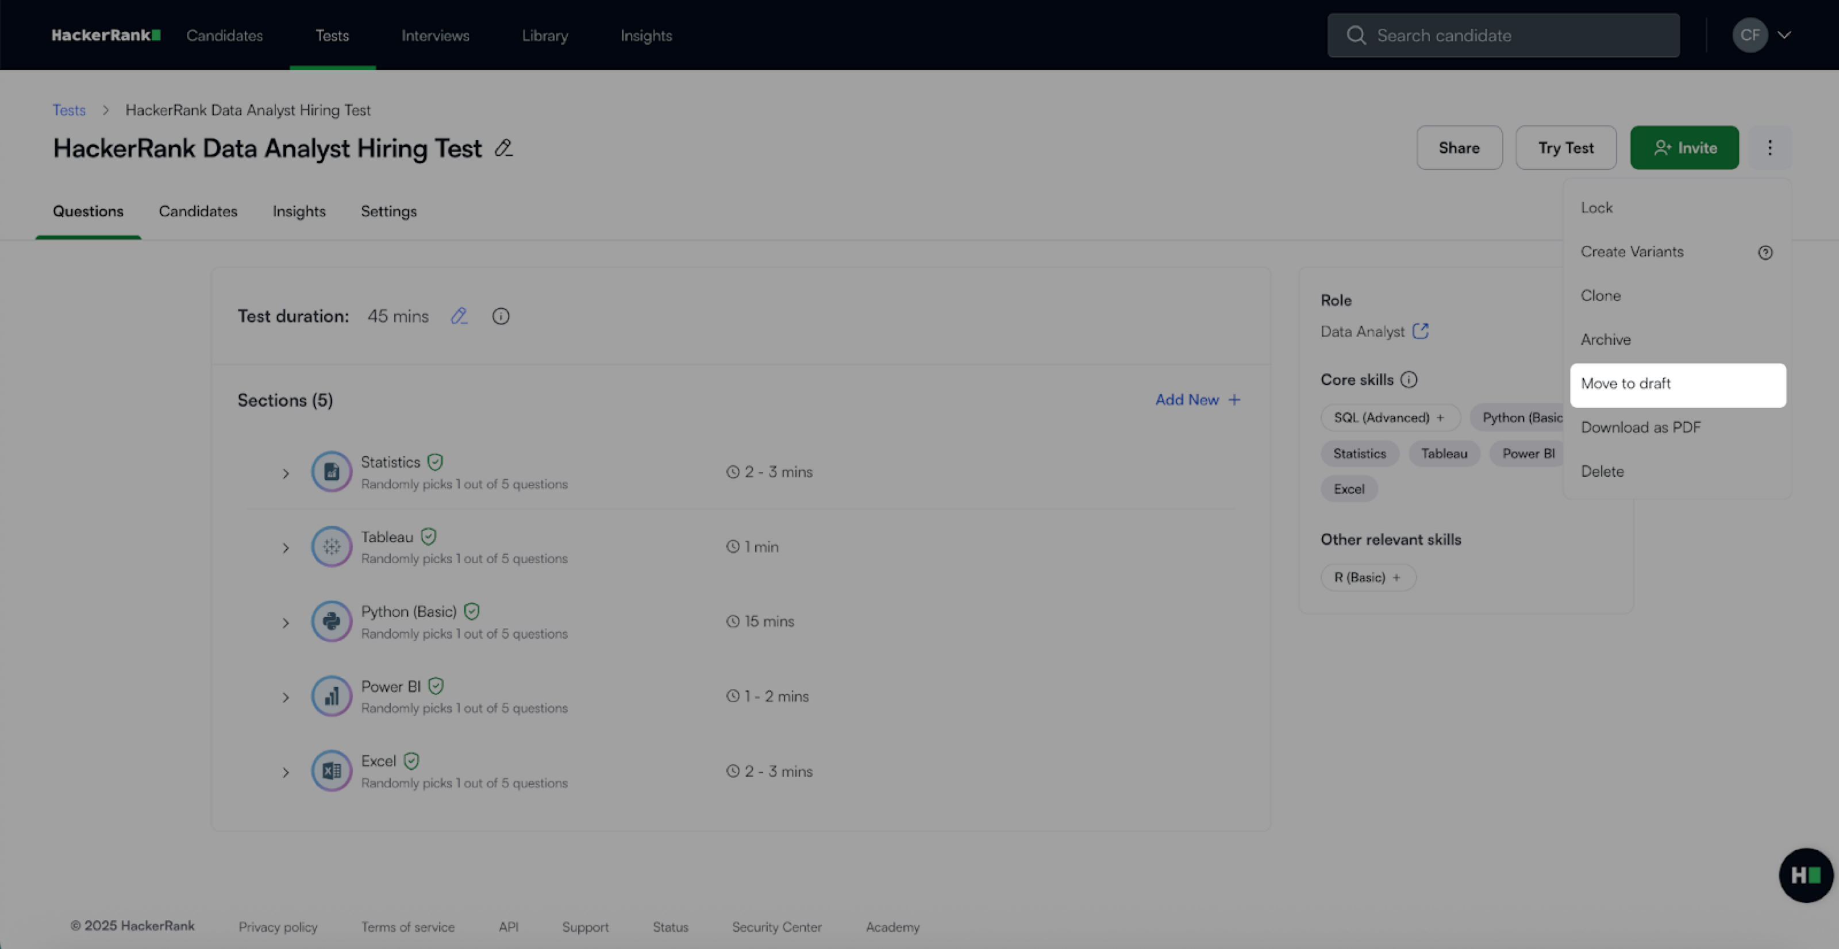This screenshot has height=949, width=1839.
Task: Expand the Excel section chevron
Action: click(x=286, y=772)
